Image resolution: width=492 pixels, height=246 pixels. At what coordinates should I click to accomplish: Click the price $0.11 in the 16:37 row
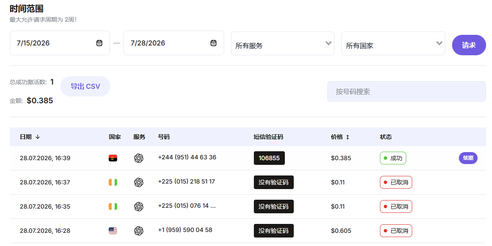(x=337, y=182)
